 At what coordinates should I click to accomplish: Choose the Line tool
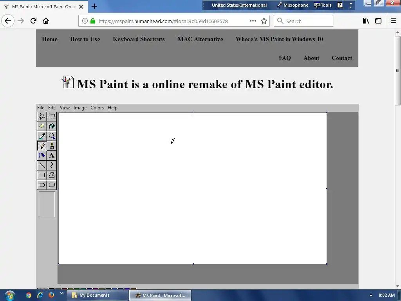tap(42, 165)
